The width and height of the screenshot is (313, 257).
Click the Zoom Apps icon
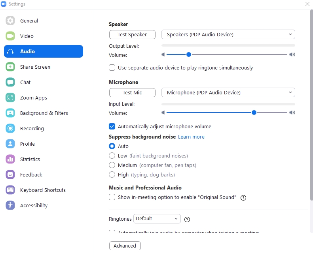coord(10,98)
